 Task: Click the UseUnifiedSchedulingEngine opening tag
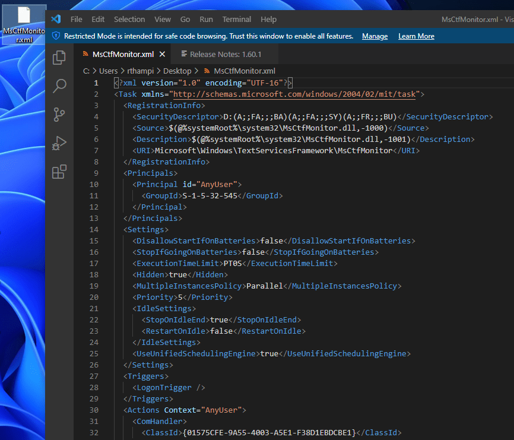[x=196, y=354]
